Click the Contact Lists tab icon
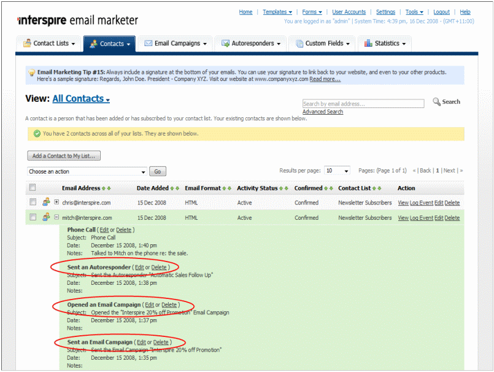Viewport: 494px width, 372px height. point(28,43)
